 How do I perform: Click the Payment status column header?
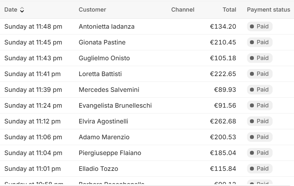tap(268, 10)
